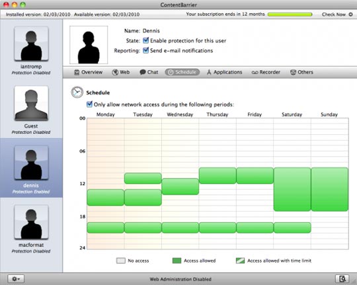Select Saturday evening access block
Screen dimensions: 357x285
(x=292, y=227)
